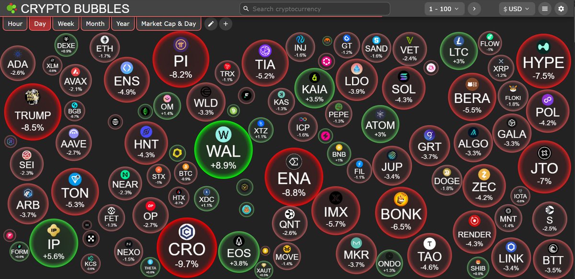575x279 pixels.
Task: Select the BERA bubble
Action: [472, 96]
